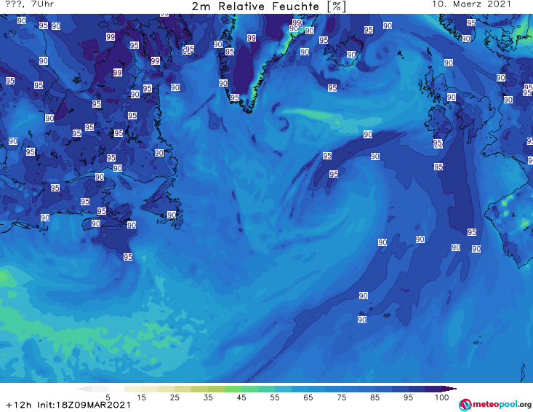Click the legend value 45
The height and width of the screenshot is (412, 533).
point(241,397)
